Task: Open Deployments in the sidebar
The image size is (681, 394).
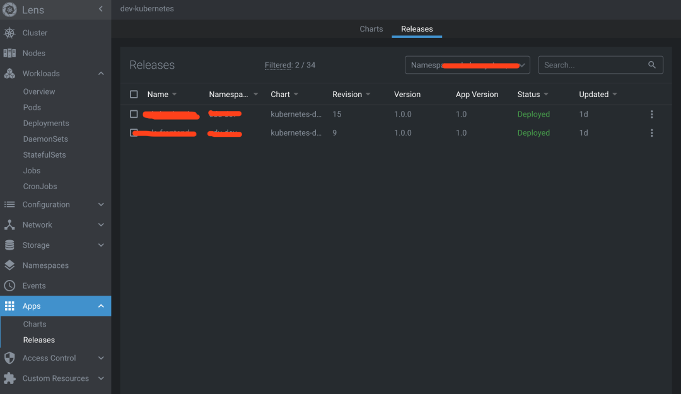Action: 46,124
